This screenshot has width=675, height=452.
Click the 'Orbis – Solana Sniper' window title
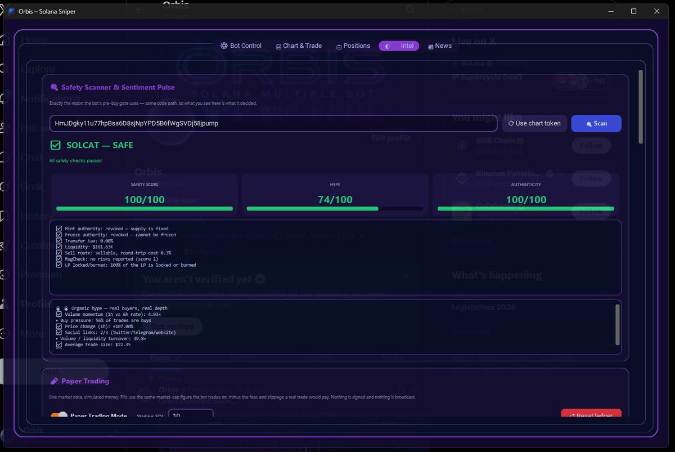tap(47, 11)
